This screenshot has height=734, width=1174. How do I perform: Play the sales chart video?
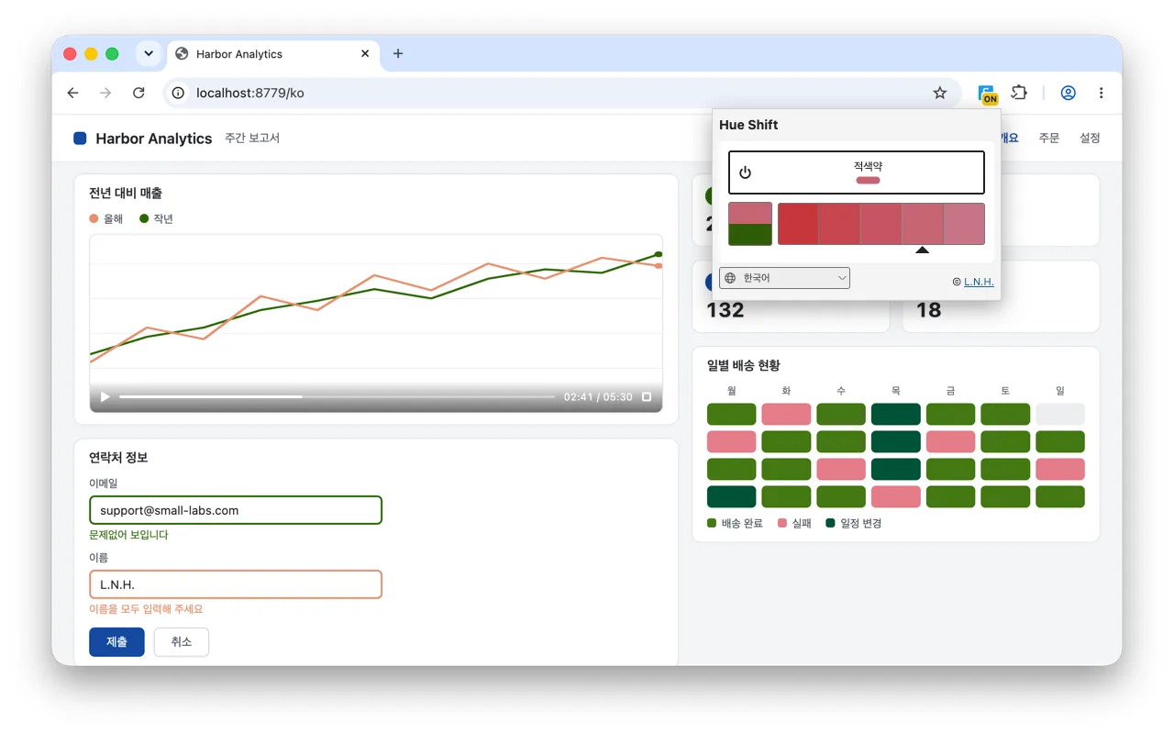pos(105,396)
